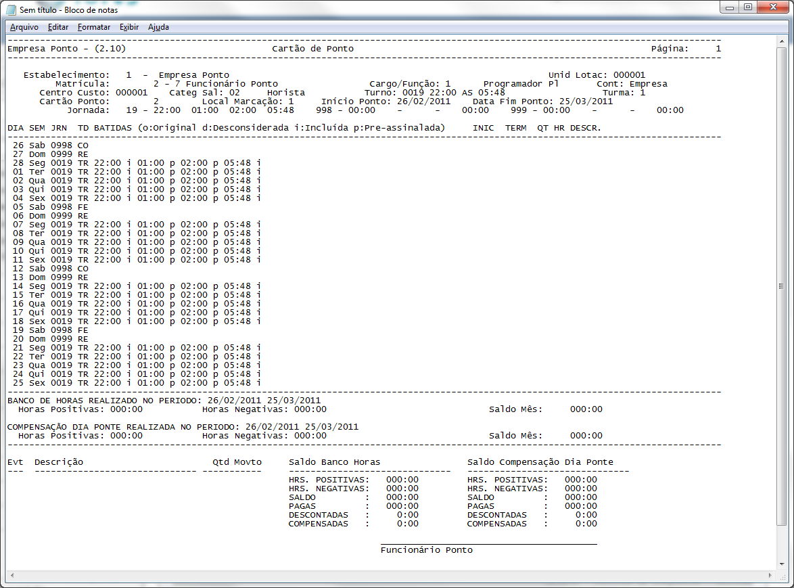Click the '13 Dom 0999 RE' row
794x588 pixels.
[x=51, y=277]
